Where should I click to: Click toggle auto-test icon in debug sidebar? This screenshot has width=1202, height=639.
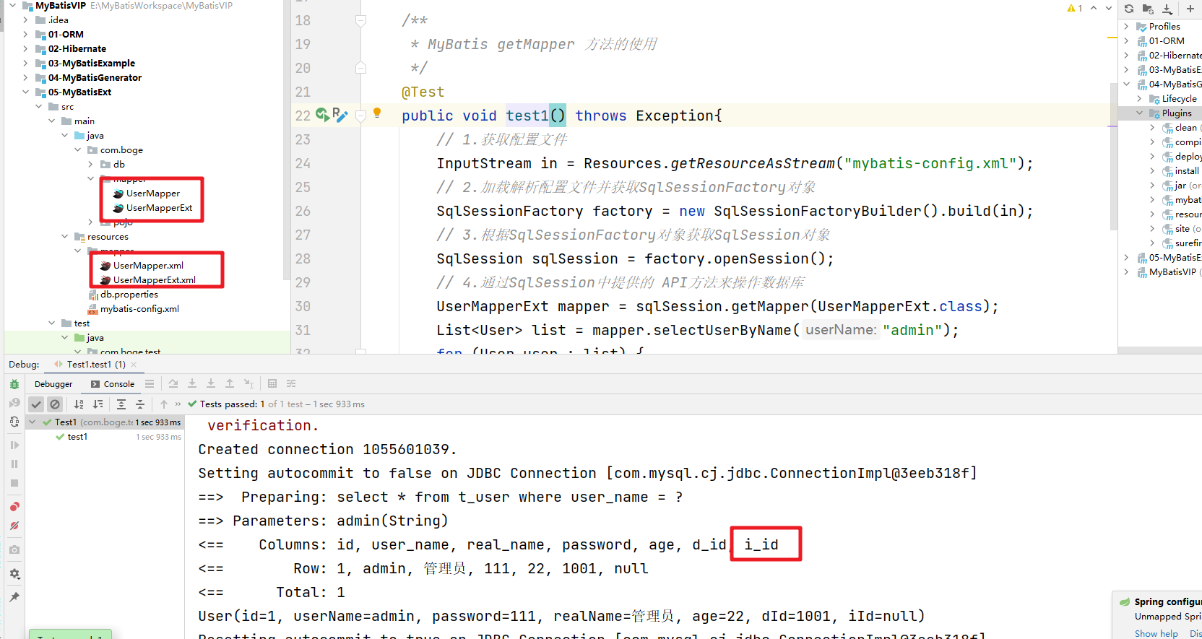click(14, 422)
